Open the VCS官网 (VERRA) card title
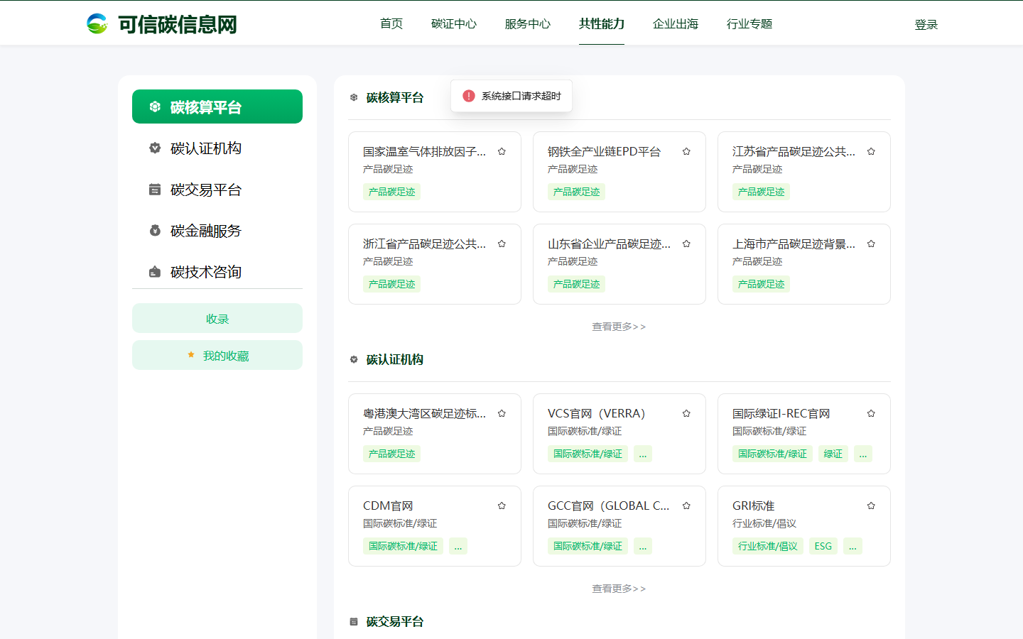This screenshot has height=639, width=1023. tap(597, 413)
